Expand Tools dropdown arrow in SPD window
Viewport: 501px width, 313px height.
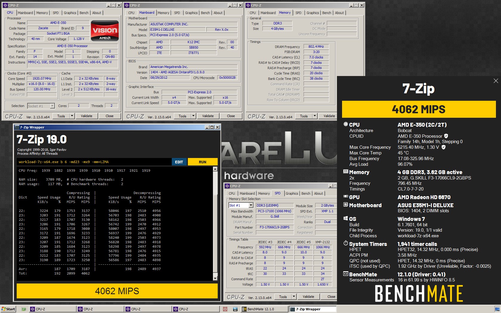coord(294,297)
